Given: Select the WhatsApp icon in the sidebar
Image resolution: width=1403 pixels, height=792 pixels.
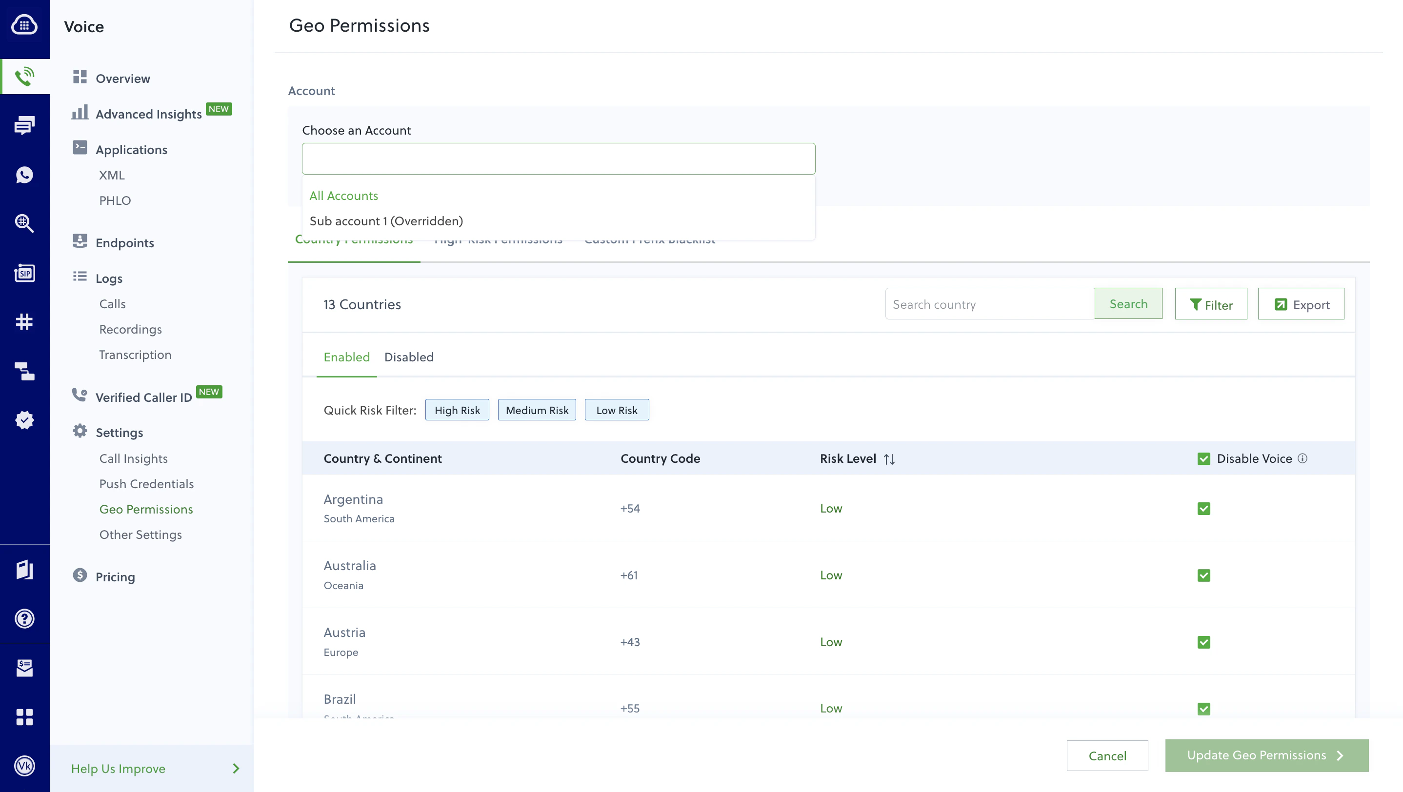Looking at the screenshot, I should click(x=24, y=175).
